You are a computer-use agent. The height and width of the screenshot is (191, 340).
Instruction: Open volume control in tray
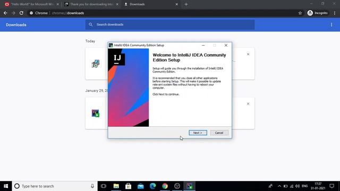[x=297, y=186]
